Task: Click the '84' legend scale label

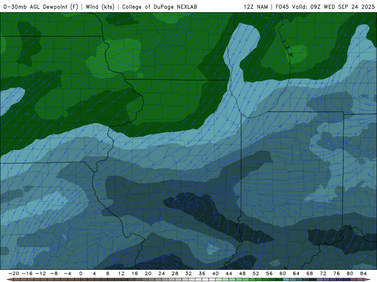Action: 363,274
